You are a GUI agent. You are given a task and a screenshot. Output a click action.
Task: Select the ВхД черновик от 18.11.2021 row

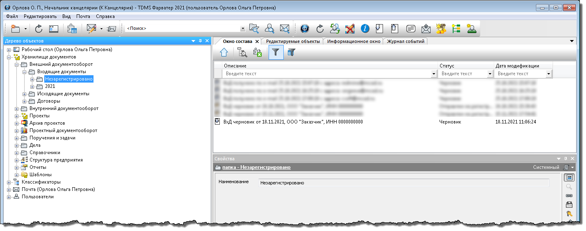pos(293,122)
